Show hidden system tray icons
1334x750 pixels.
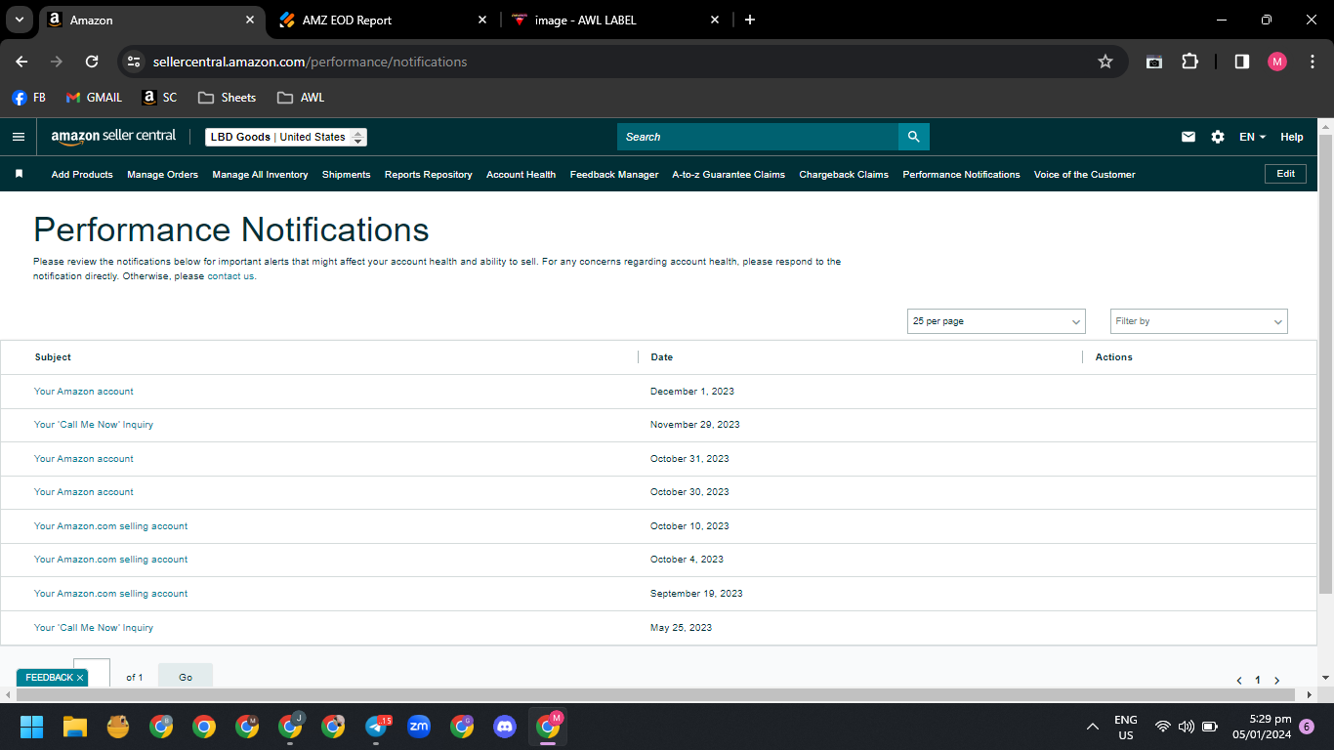(1092, 727)
